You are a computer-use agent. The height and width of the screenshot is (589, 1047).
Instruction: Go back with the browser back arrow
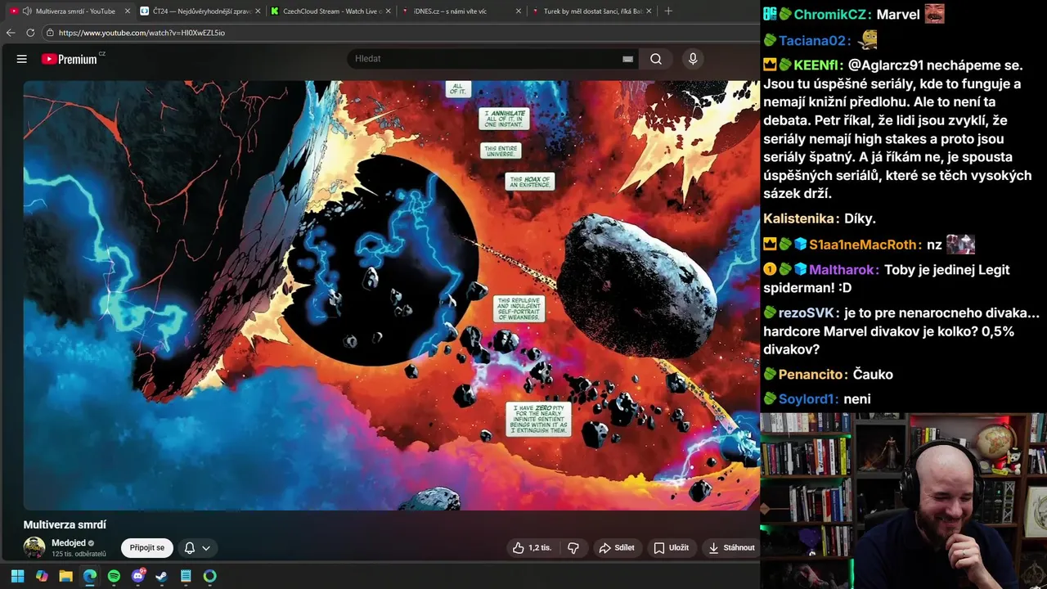11,33
